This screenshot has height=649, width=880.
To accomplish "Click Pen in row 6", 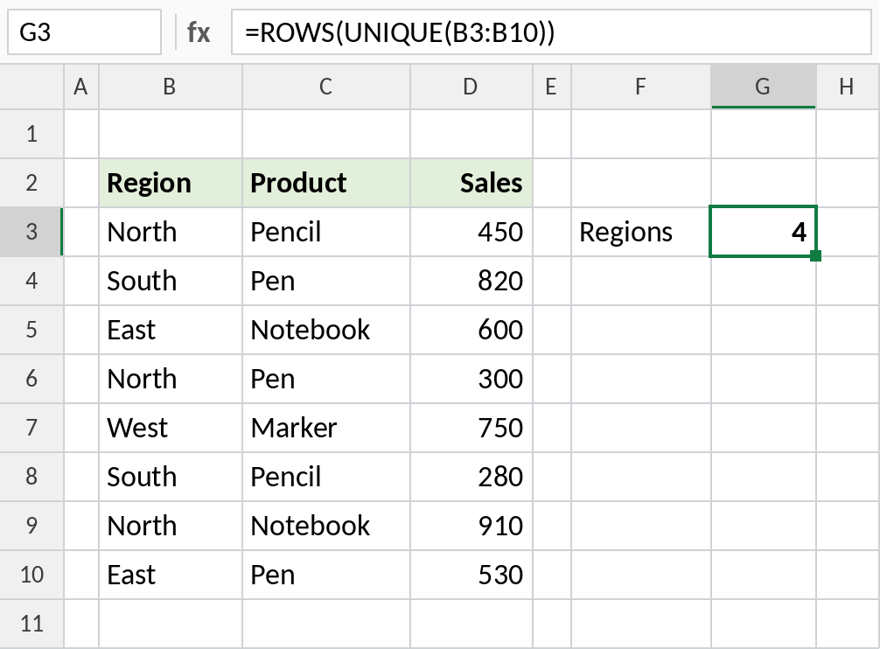I will coord(326,379).
